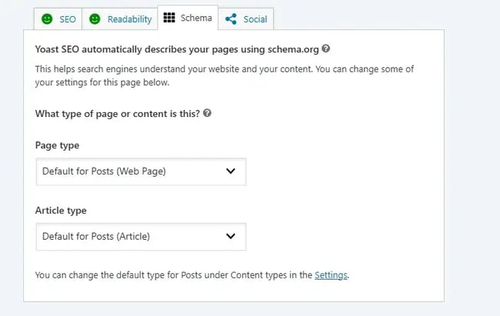Click 'What type of page or content is this?' text

(x=118, y=114)
